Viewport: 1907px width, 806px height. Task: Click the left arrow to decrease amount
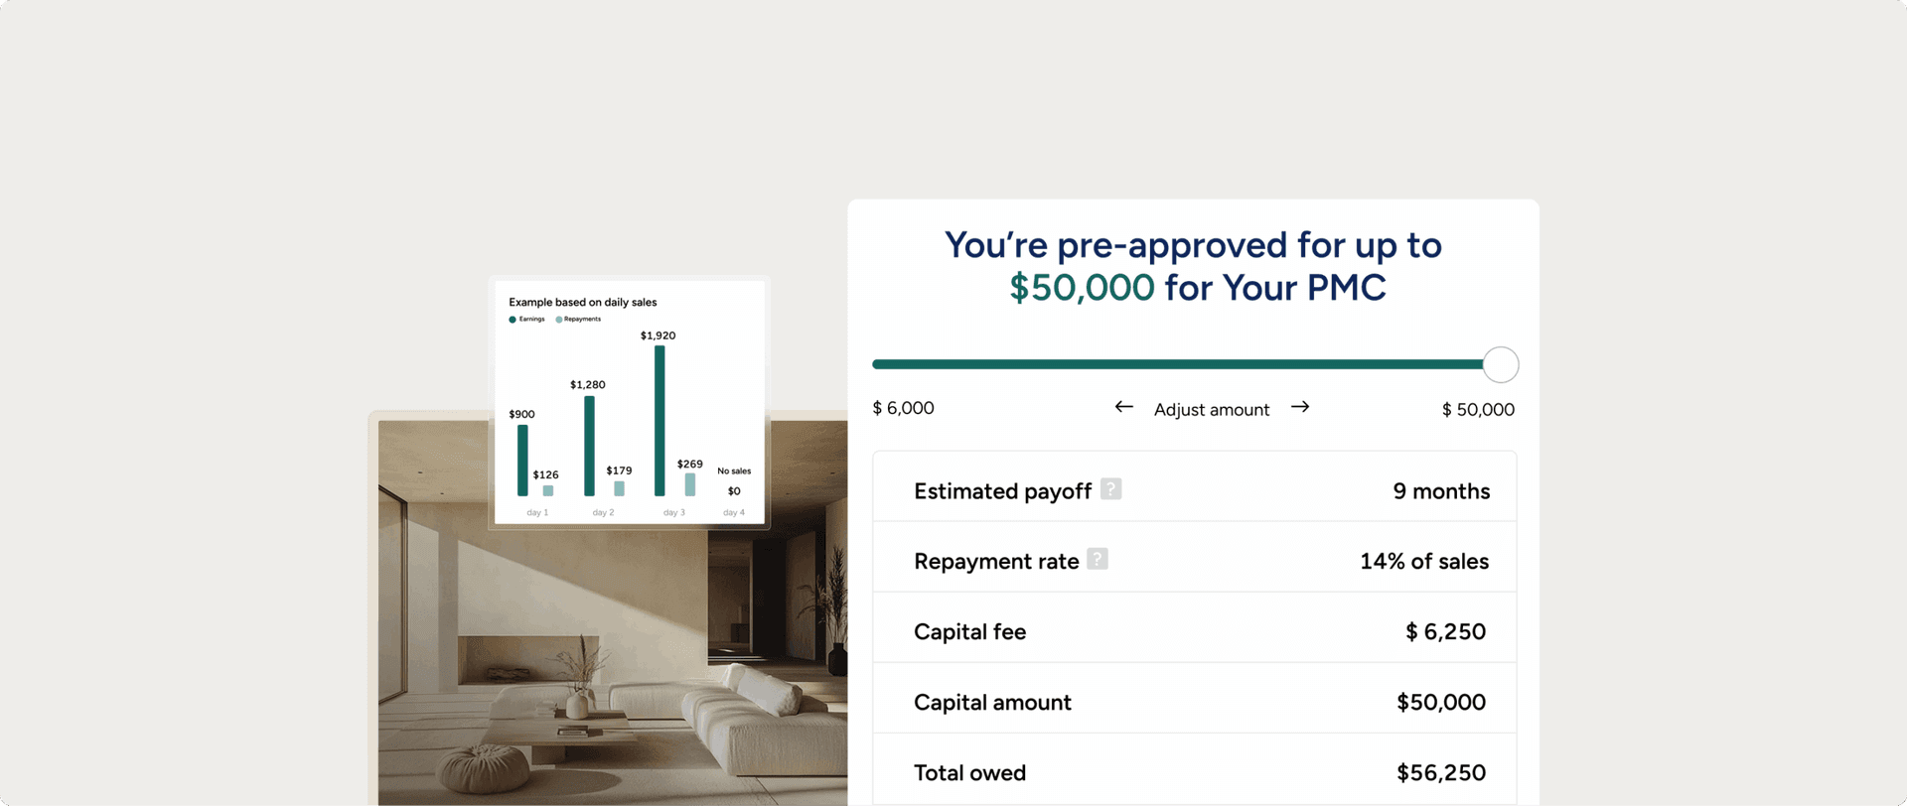coord(1123,407)
